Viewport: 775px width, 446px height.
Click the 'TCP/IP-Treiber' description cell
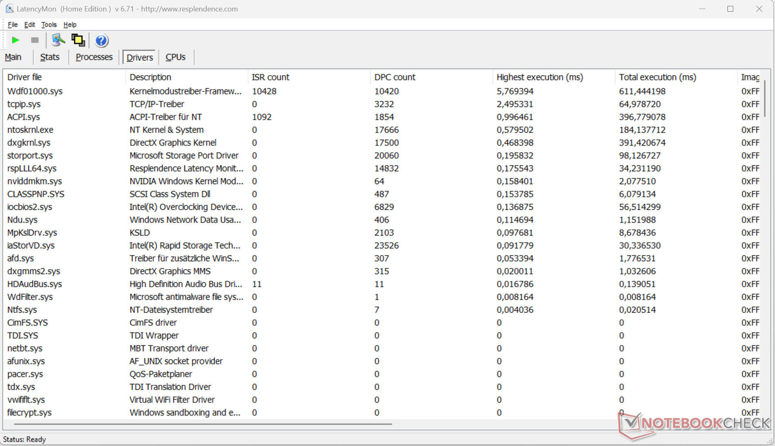[x=157, y=104]
